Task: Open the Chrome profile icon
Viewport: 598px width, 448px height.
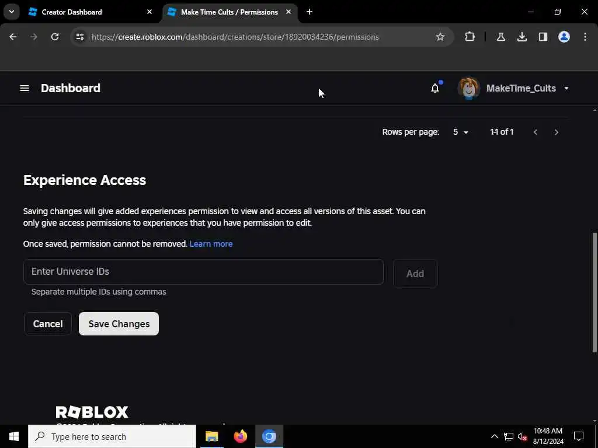Action: coord(564,37)
